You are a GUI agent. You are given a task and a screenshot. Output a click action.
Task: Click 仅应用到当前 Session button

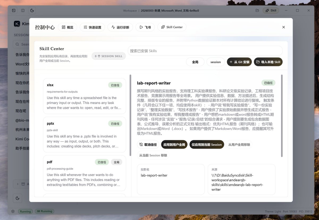click(207, 145)
